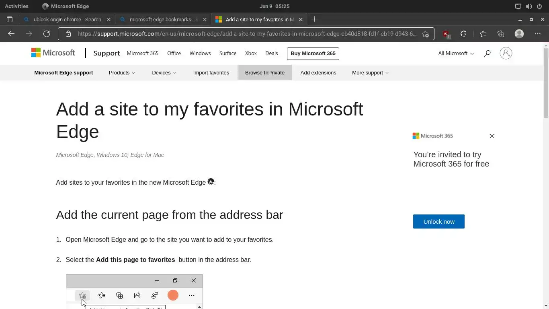Open the browser profile avatar

pyautogui.click(x=519, y=34)
